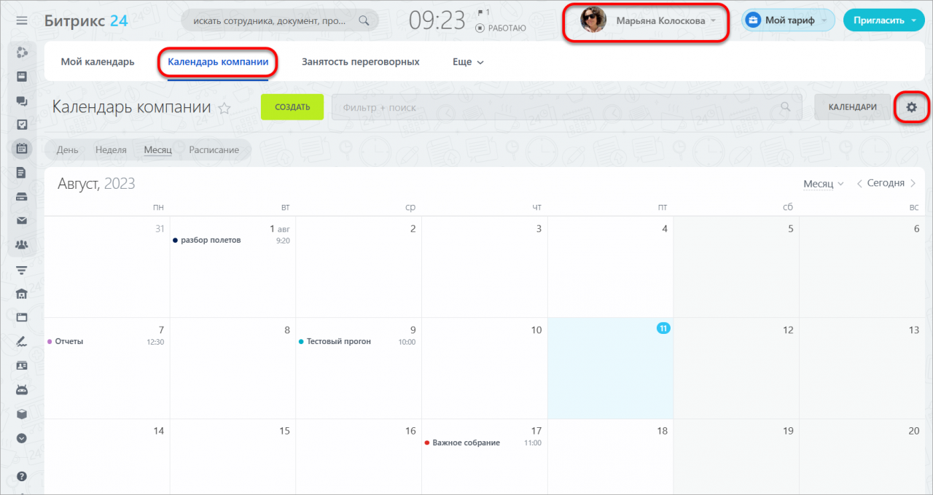Open the hamburger main menu
This screenshot has width=933, height=495.
22,20
